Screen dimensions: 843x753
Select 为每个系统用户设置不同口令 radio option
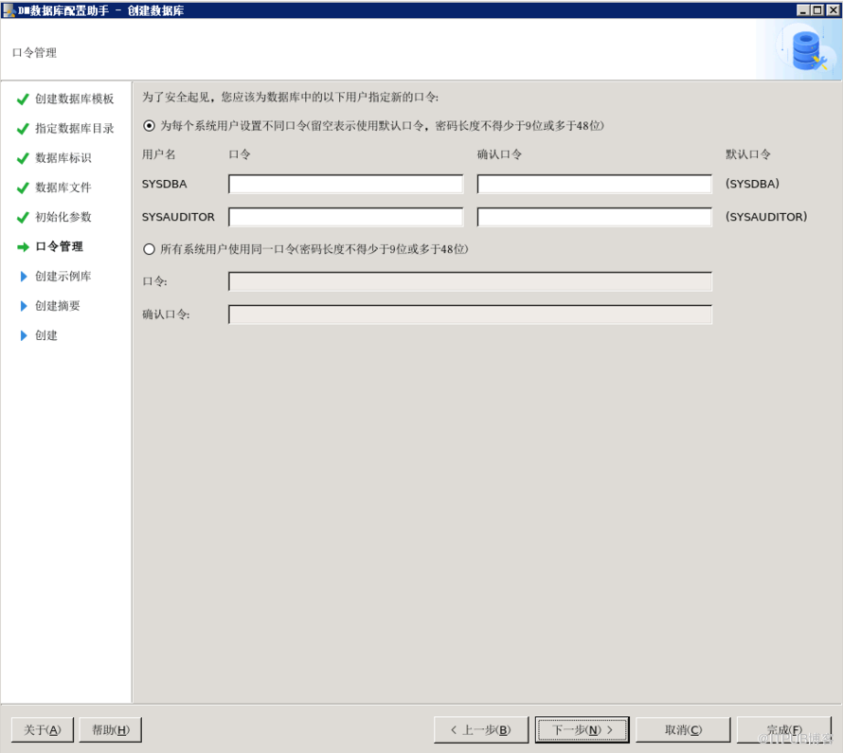pyautogui.click(x=149, y=126)
